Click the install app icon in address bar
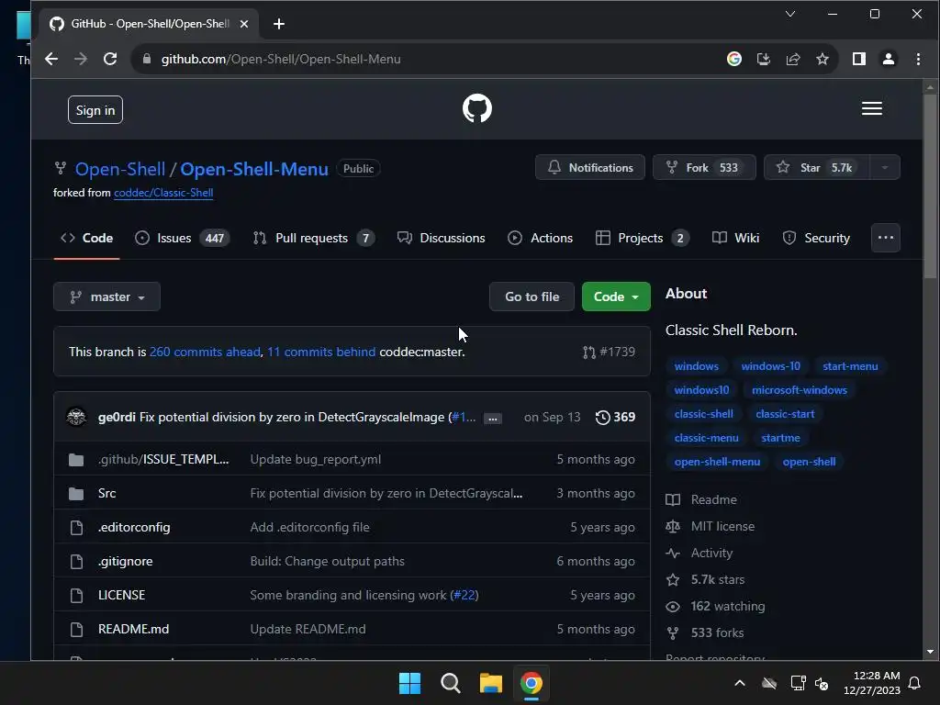Viewport: 940px width, 705px height. tap(763, 59)
